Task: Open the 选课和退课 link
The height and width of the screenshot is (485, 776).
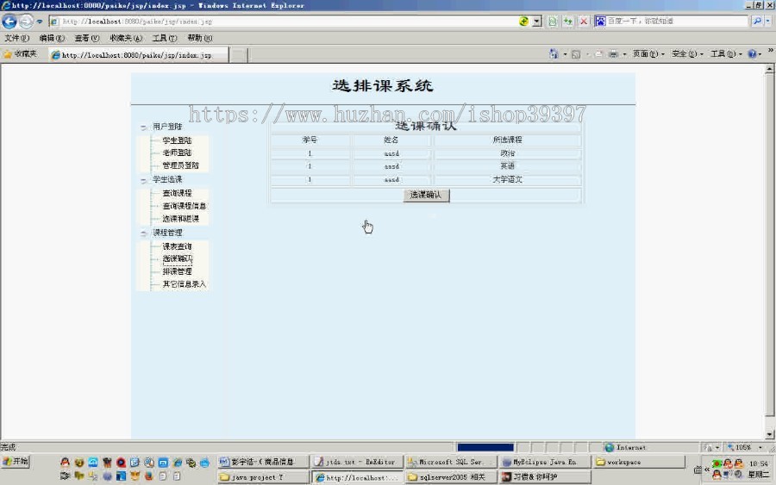Action: [181, 219]
